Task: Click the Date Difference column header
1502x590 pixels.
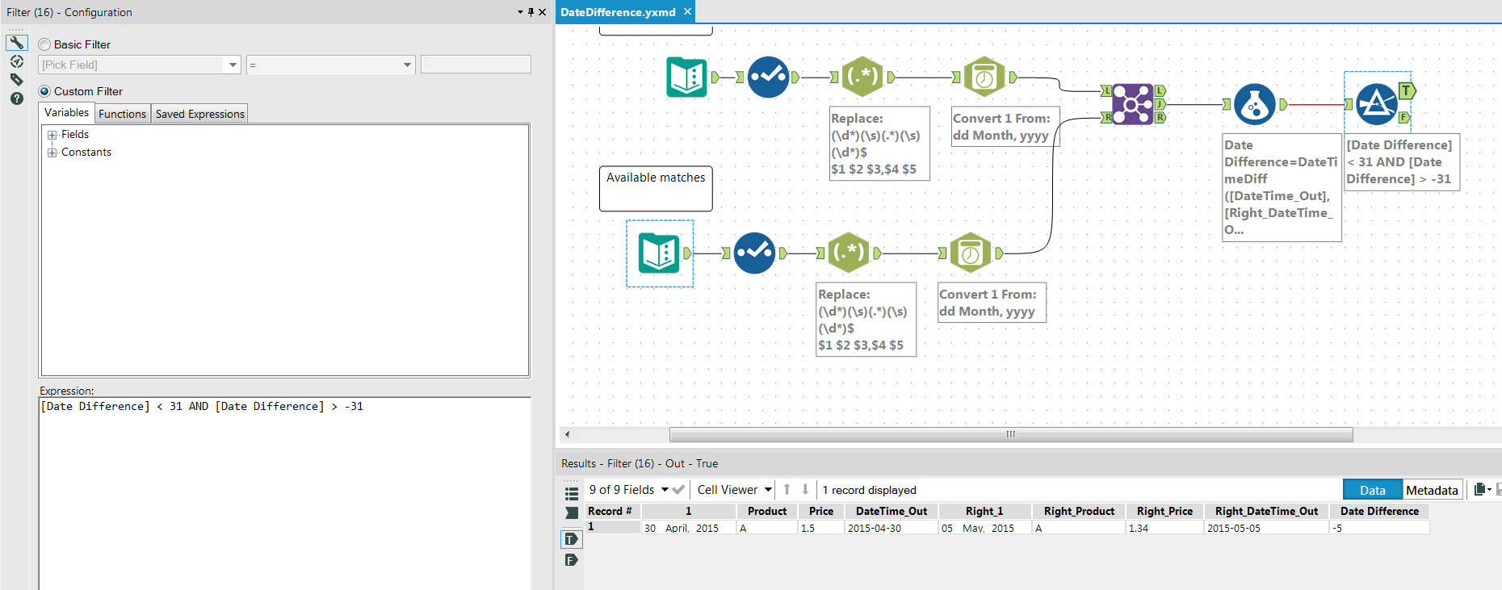Action: point(1379,511)
